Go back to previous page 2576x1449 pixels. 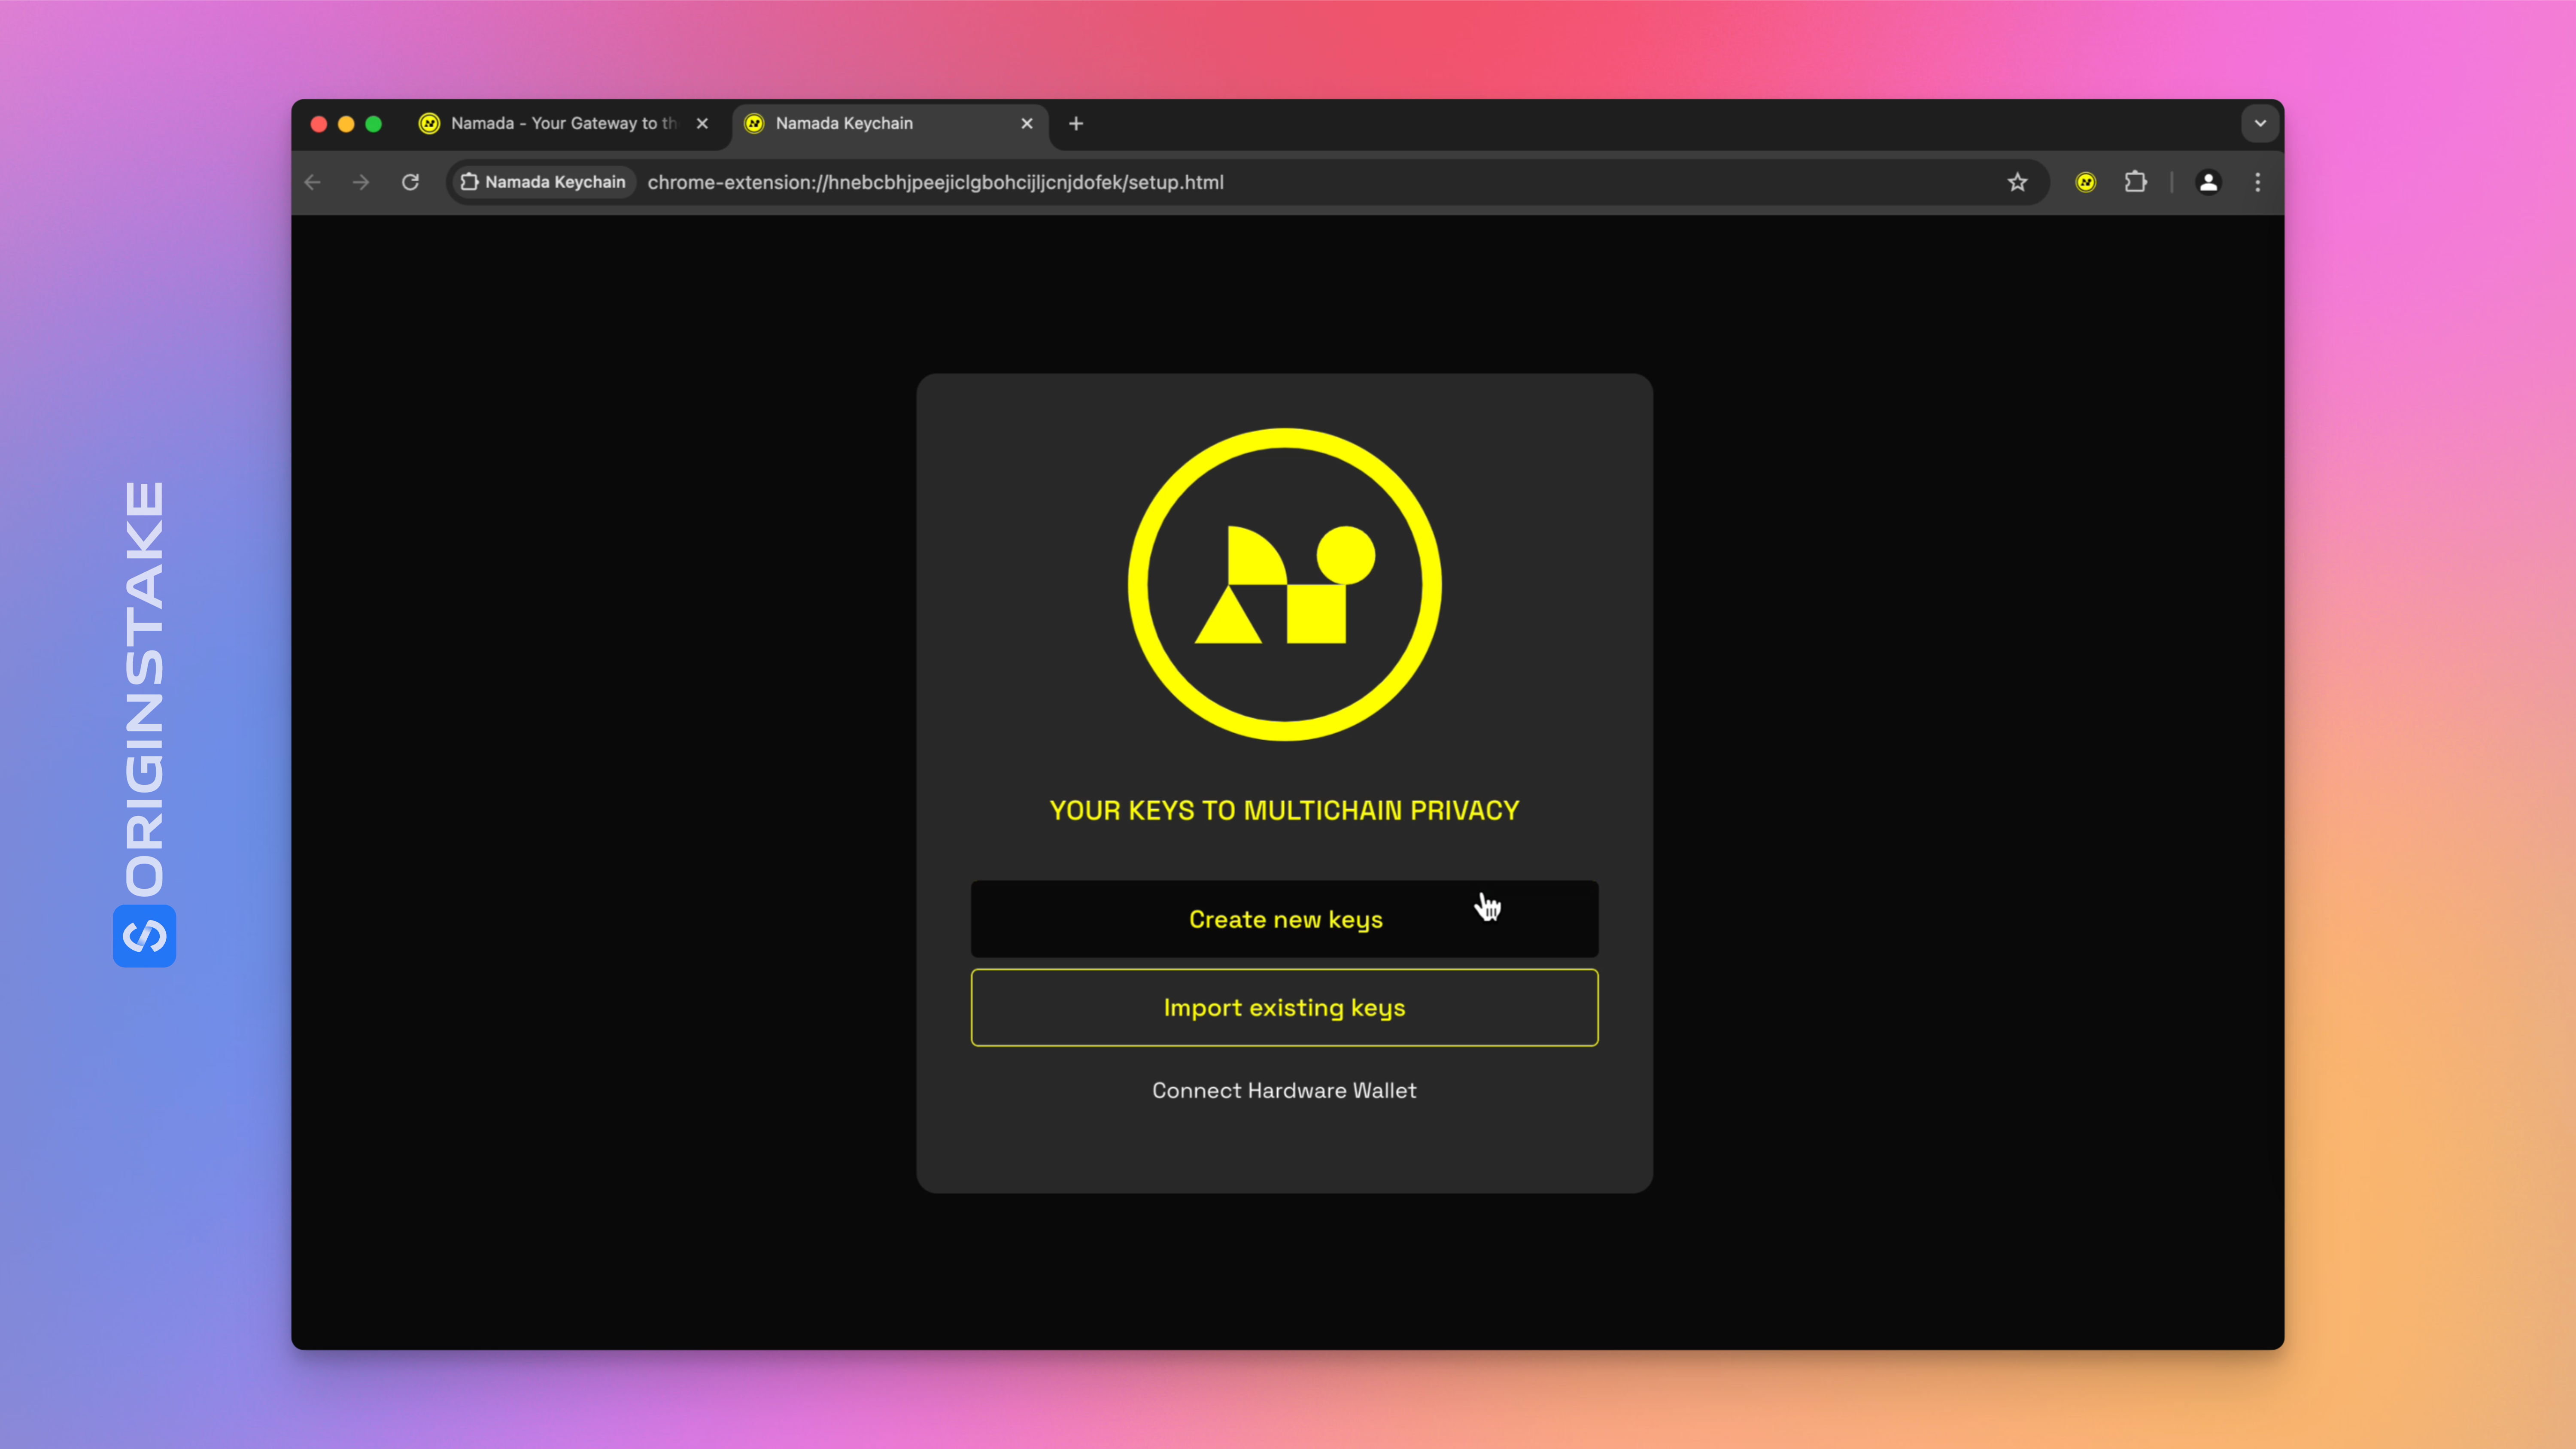tap(313, 182)
